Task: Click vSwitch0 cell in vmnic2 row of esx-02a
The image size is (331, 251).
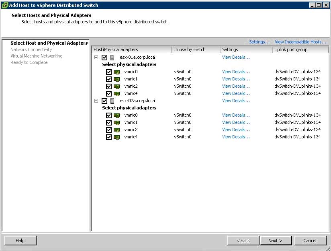Action: coord(183,130)
